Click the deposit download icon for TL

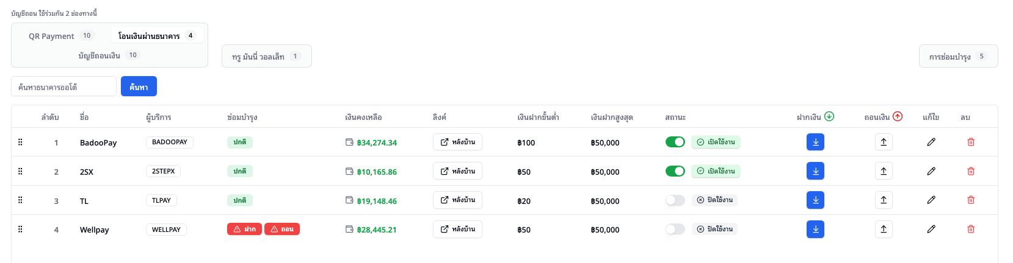click(815, 200)
